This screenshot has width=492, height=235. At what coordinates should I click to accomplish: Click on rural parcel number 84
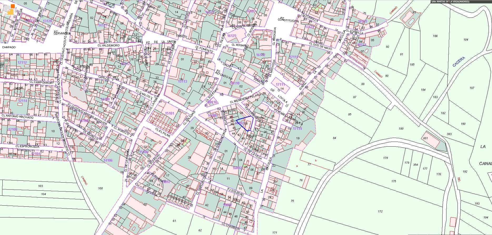coord(334,138)
